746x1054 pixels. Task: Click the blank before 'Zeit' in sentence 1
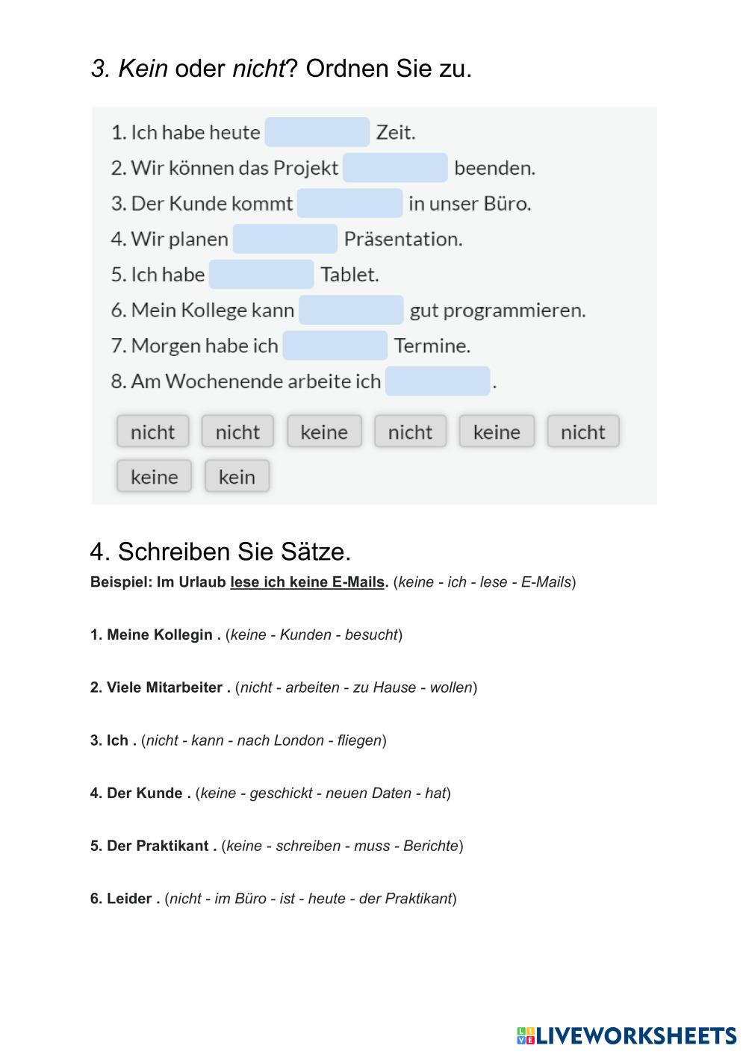pyautogui.click(x=317, y=132)
